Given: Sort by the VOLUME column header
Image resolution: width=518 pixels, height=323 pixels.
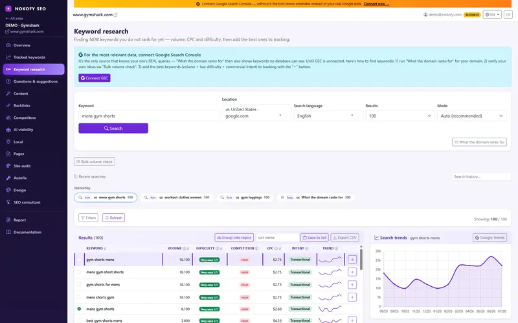Looking at the screenshot, I should [179, 249].
